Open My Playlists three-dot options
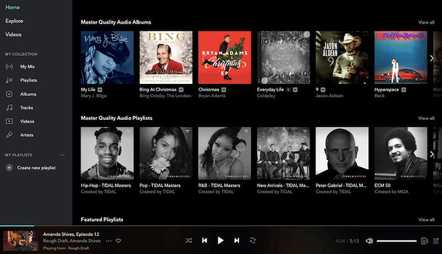The image size is (442, 254). [x=62, y=155]
